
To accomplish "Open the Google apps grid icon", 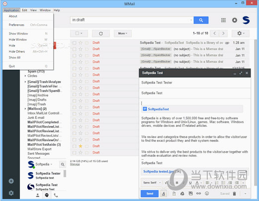I will (223, 20).
